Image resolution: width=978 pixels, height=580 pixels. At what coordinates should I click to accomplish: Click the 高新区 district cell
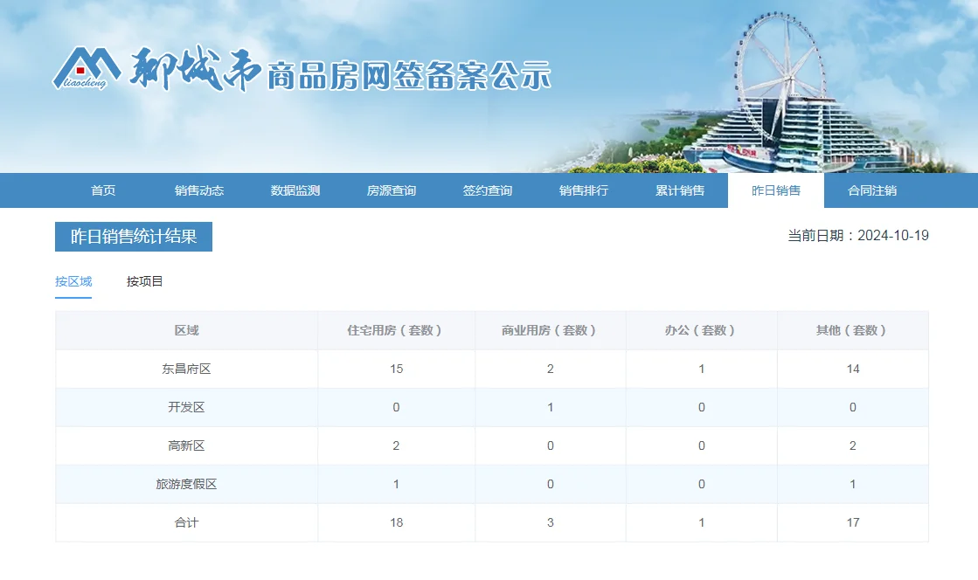click(x=186, y=445)
